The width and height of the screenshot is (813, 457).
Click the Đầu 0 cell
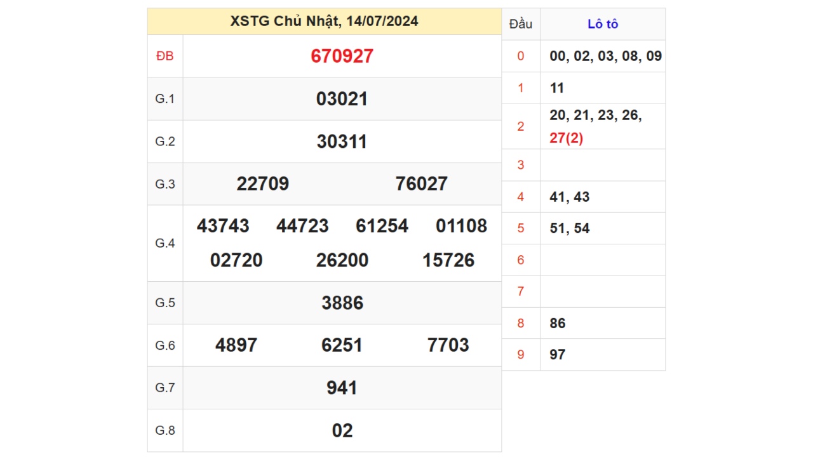[x=521, y=56]
